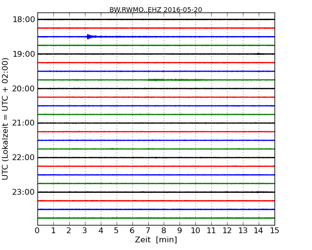Click the Zeit [min] axis label
The width and height of the screenshot is (312, 250).
point(156,239)
